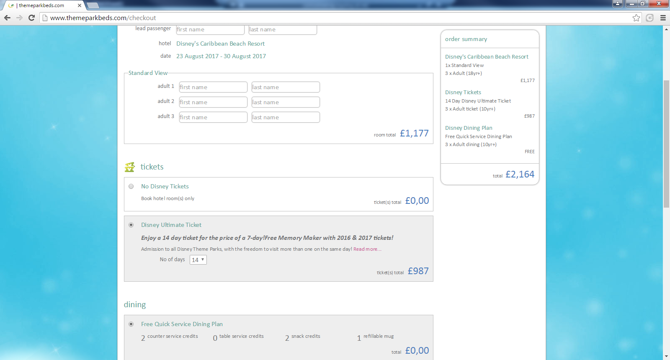Open a new browser tab
Viewport: 670px width, 360px height.
pos(93,5)
